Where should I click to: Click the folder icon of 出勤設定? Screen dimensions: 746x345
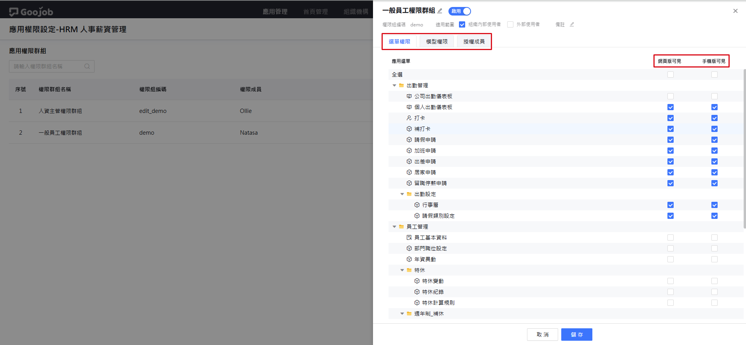coord(409,194)
